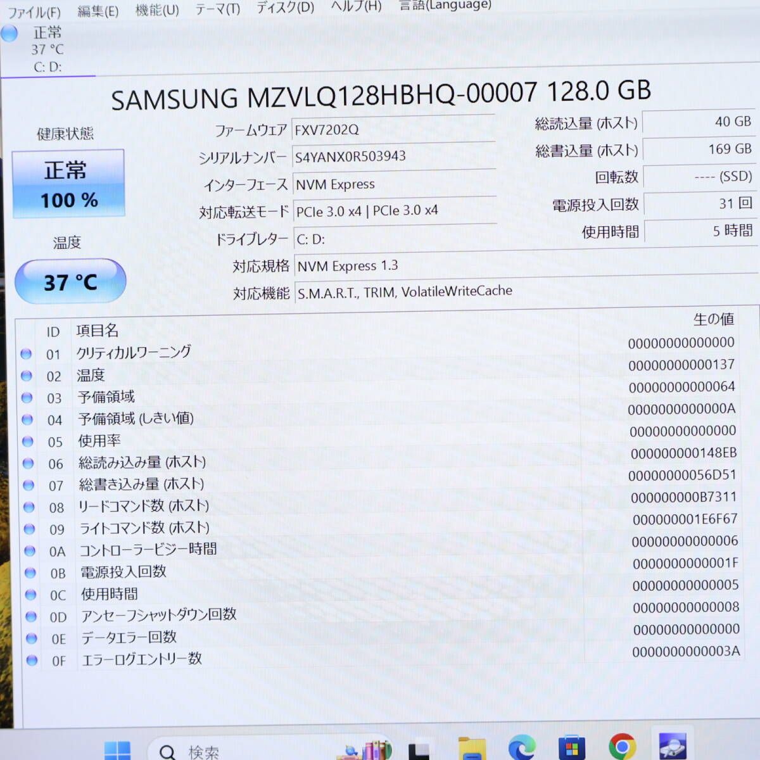Click status dot for 07 総書き込み量
Image resolution: width=760 pixels, height=760 pixels.
[x=28, y=485]
